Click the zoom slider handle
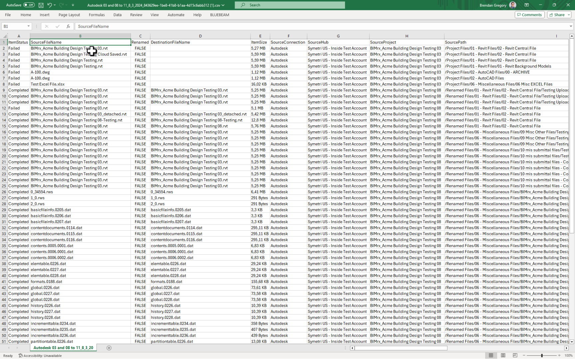 click(x=542, y=356)
